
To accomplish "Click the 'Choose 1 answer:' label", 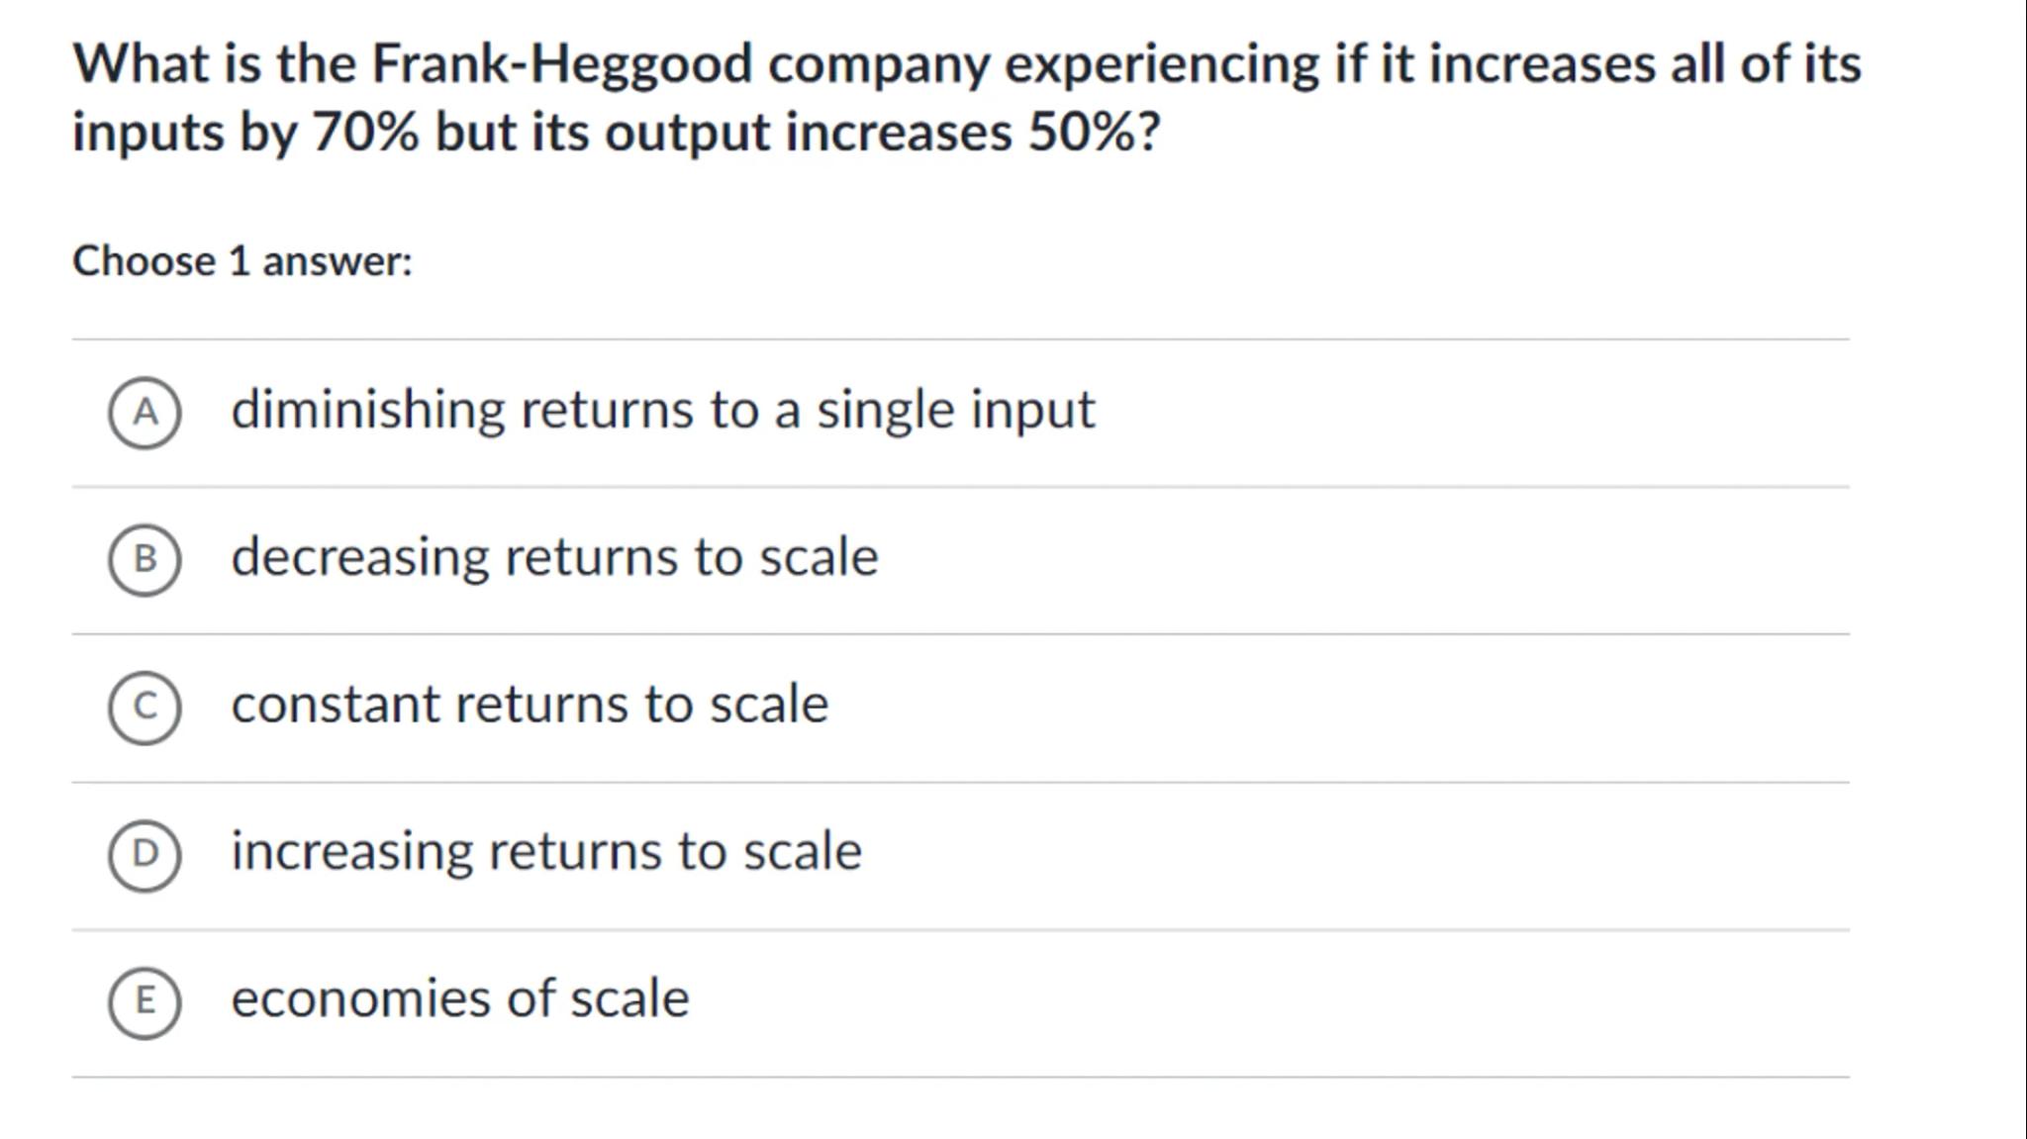I will (242, 261).
